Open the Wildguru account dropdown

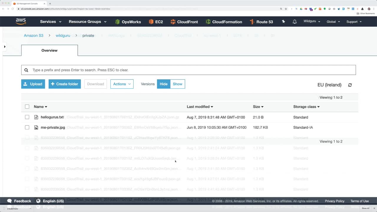312,21
